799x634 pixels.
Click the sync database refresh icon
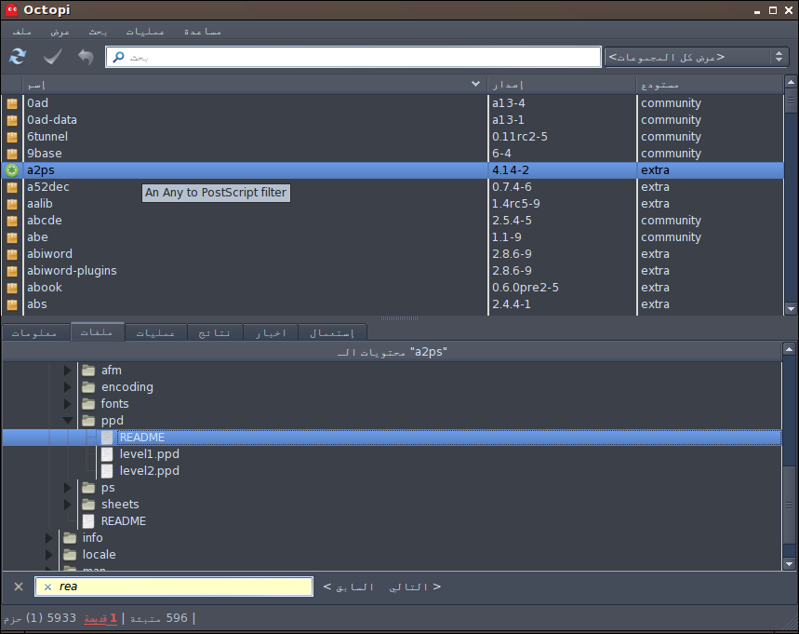point(18,56)
